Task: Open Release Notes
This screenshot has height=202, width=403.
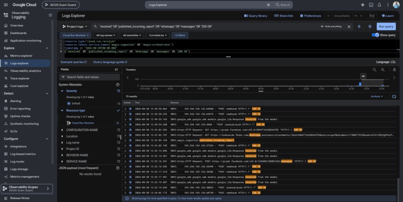Action: click(19, 198)
